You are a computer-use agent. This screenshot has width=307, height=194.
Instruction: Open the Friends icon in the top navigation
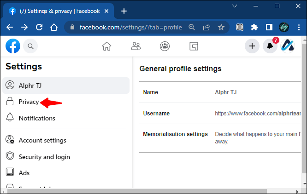(136, 46)
